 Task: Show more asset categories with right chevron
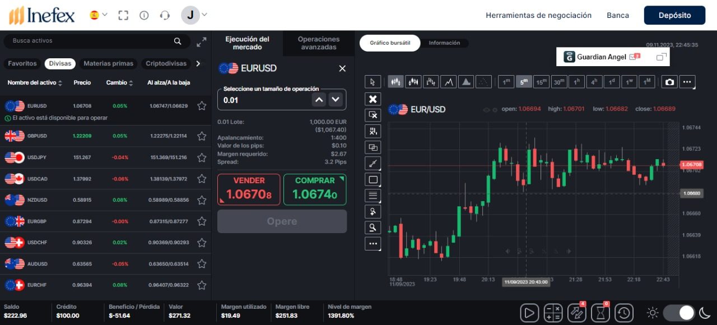coord(198,63)
